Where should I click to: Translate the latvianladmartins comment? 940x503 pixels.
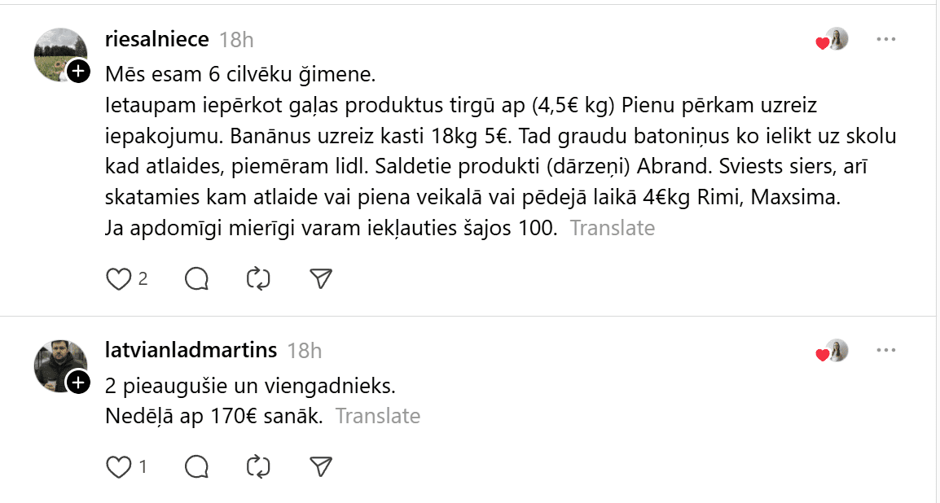[x=378, y=416]
